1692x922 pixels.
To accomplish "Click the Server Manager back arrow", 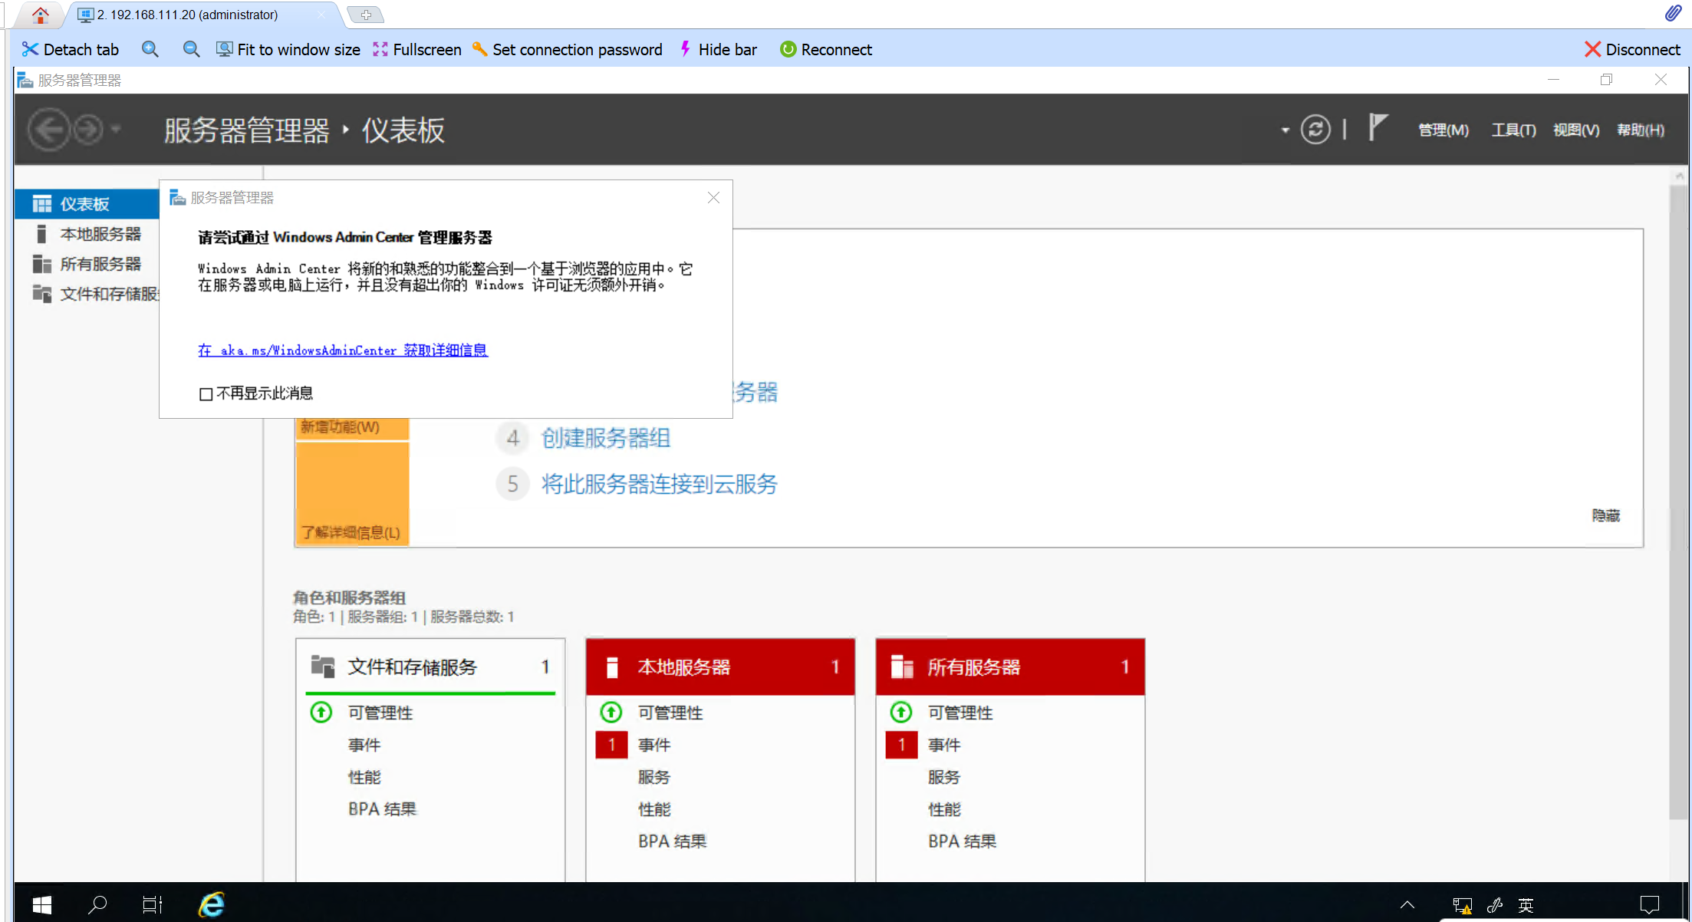I will pos(48,130).
